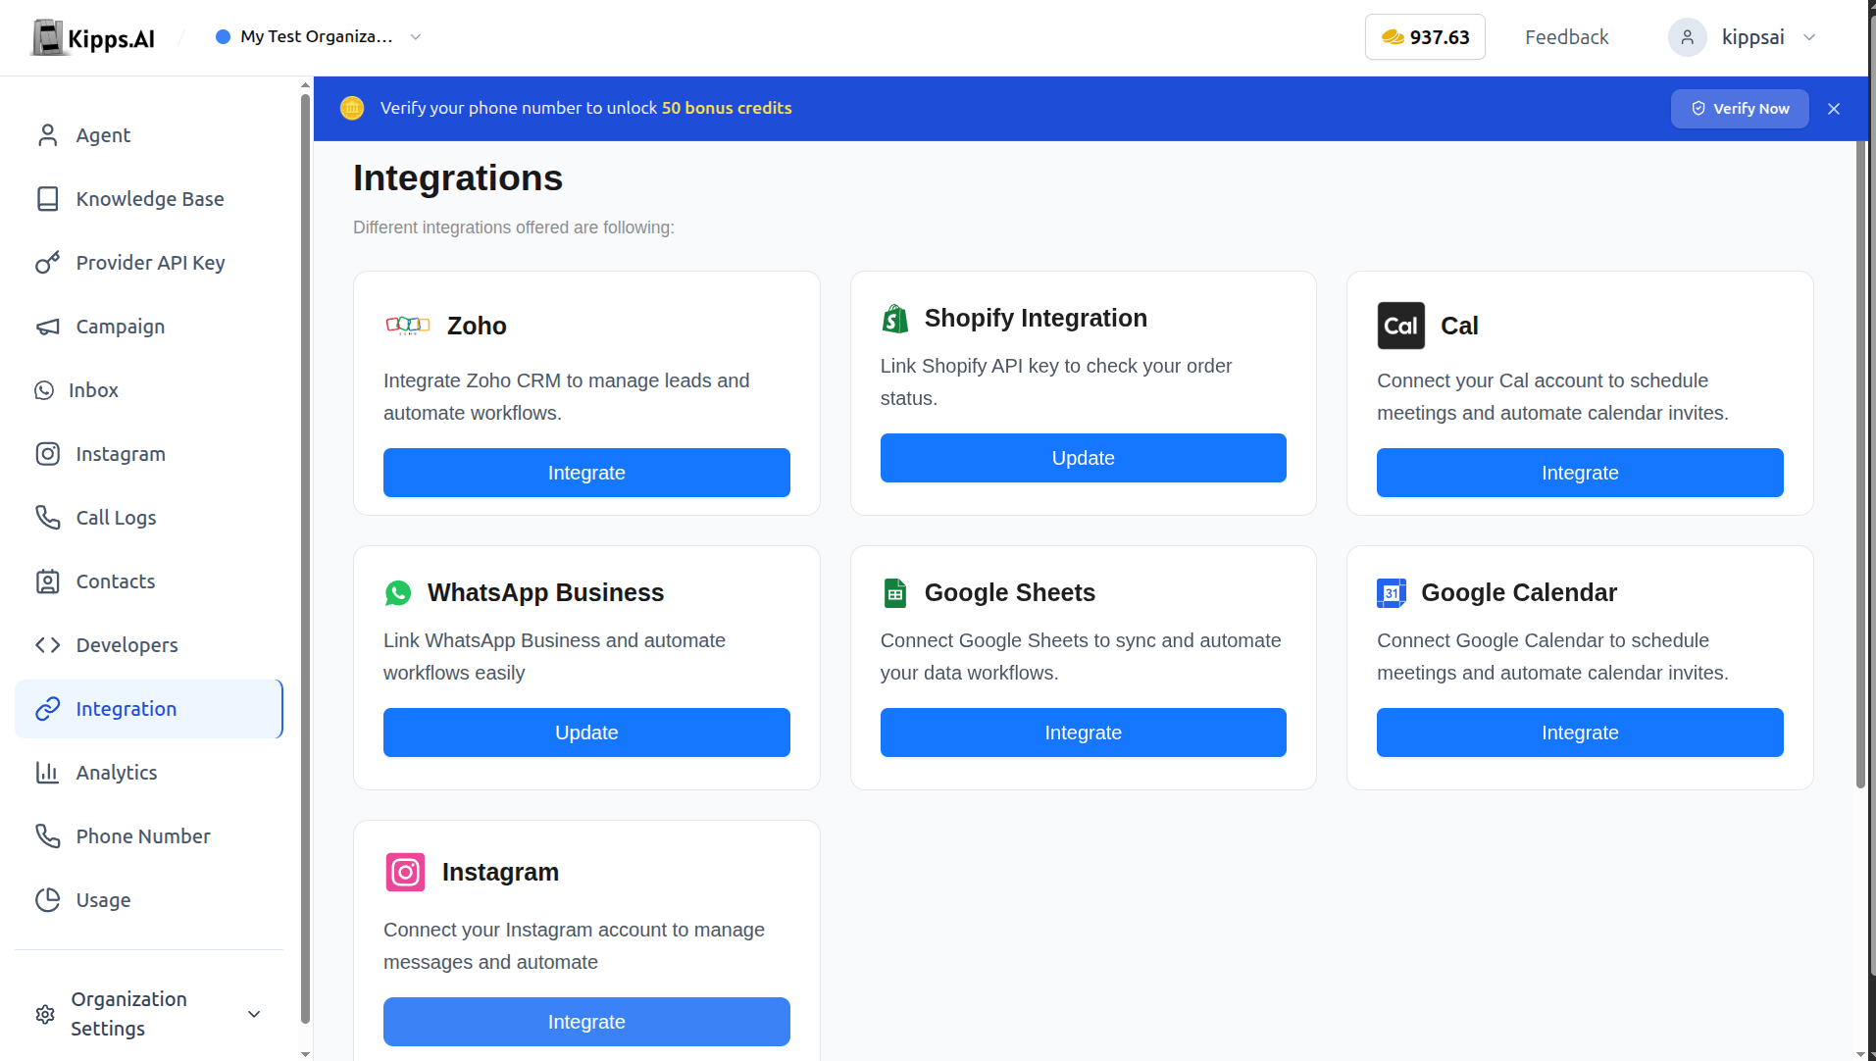Open the Campaign section

pos(149,327)
